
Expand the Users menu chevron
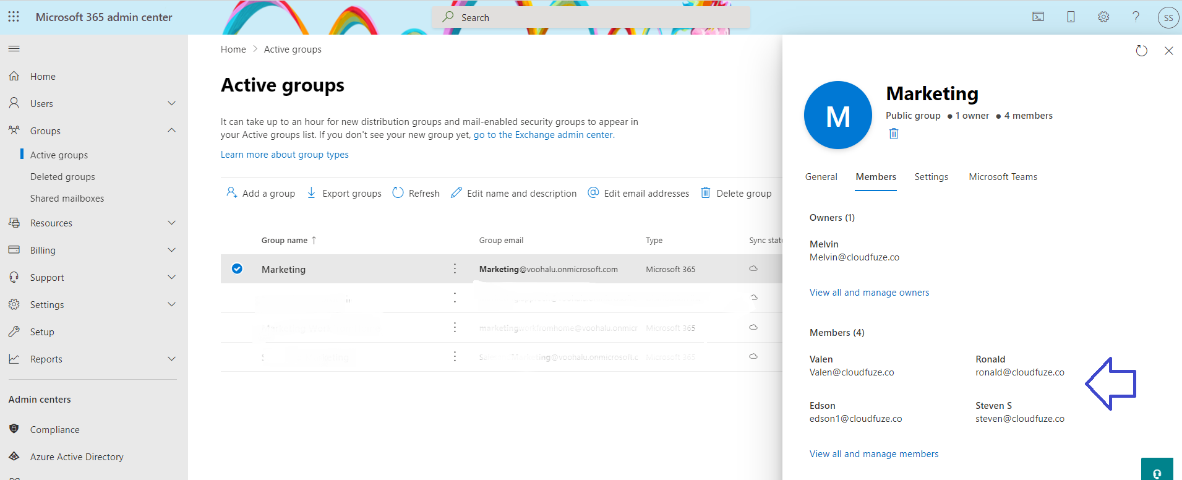(172, 103)
